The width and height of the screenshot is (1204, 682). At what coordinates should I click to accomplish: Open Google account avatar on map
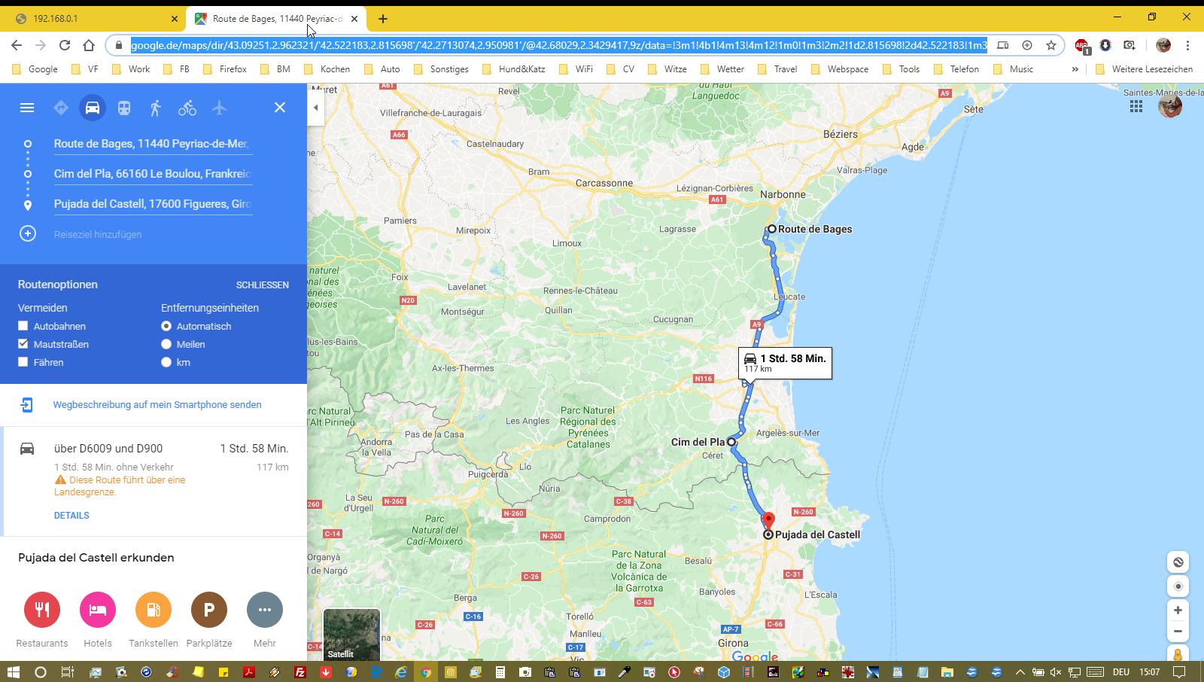tap(1170, 106)
